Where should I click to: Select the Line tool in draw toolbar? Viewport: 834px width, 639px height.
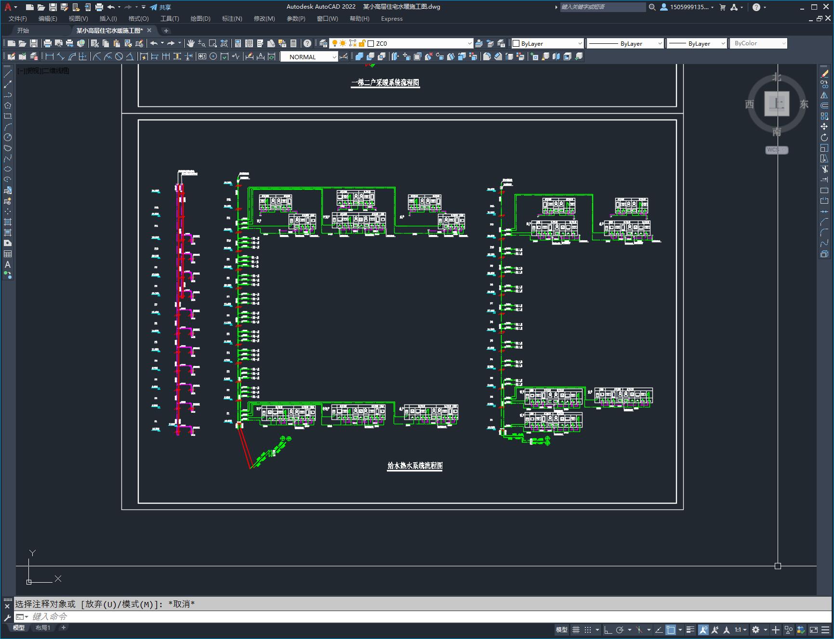(x=8, y=74)
